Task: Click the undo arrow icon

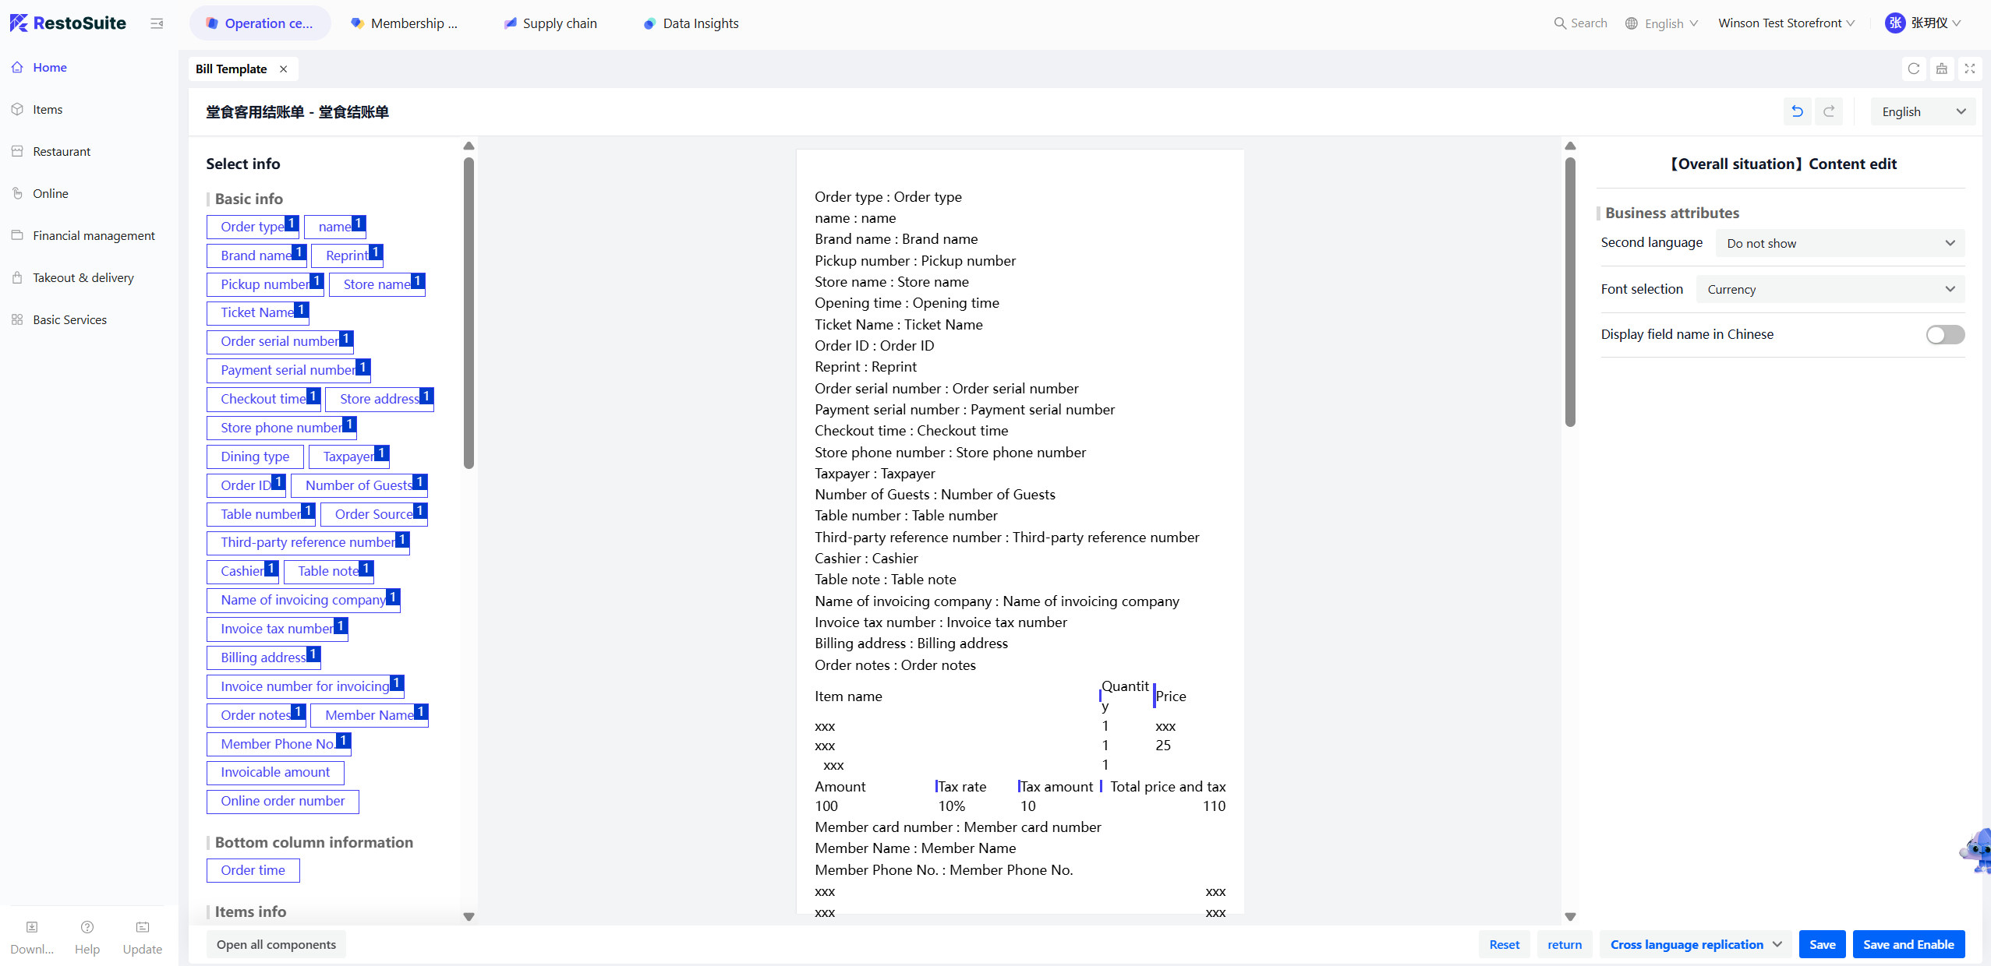Action: pos(1797,111)
